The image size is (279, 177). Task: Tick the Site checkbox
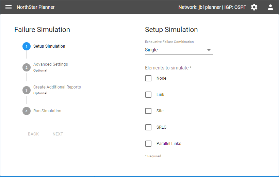click(x=148, y=111)
